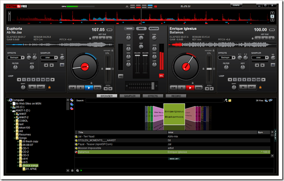Play left deck sampler next arrow

point(52,65)
